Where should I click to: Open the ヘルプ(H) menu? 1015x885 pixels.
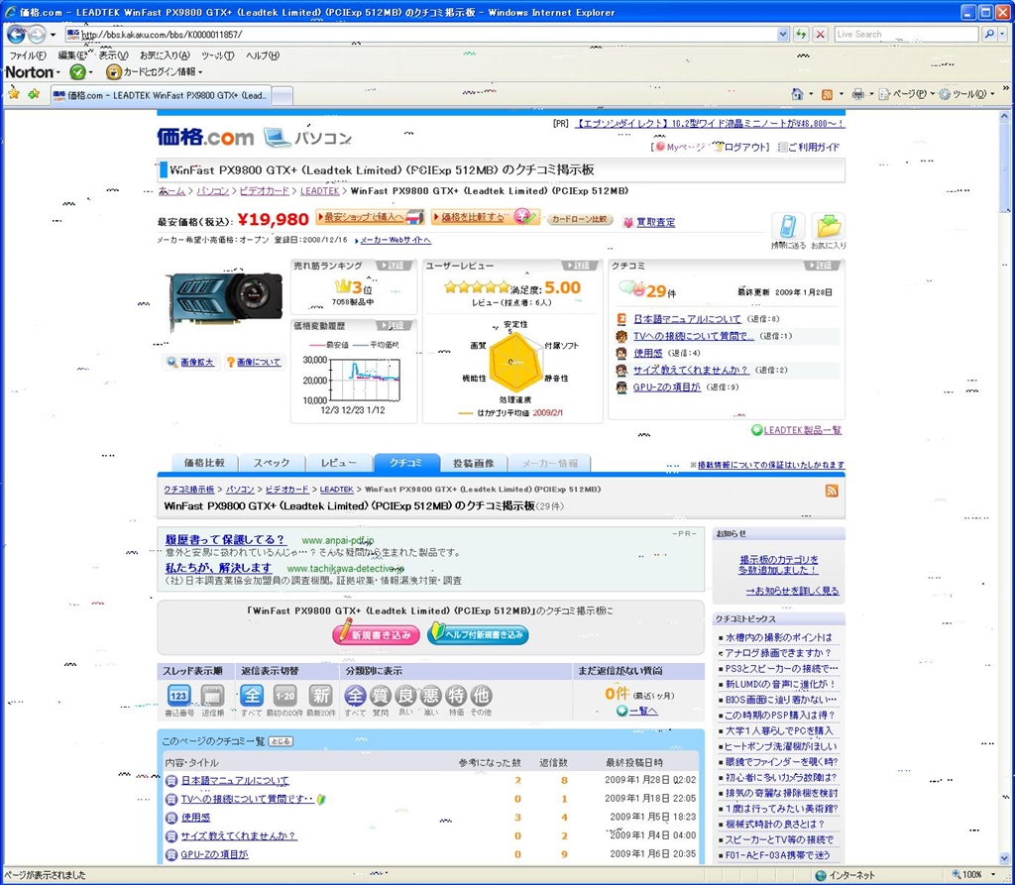click(x=262, y=55)
